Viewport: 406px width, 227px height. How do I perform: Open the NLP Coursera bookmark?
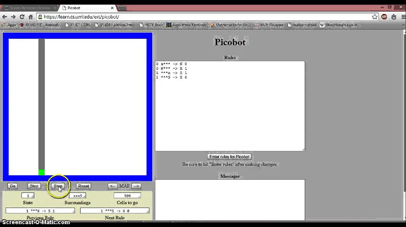coord(268,25)
